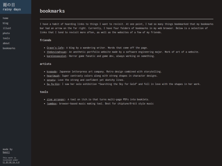The image size is (222, 166).
Task: Click 'This work is licensed under' text
Action: 10,159
